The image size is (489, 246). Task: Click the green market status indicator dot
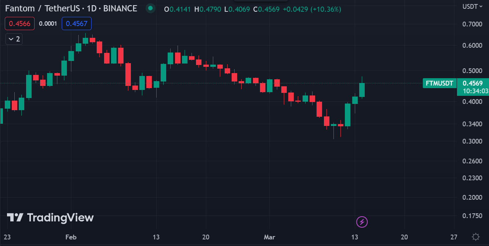point(150,8)
